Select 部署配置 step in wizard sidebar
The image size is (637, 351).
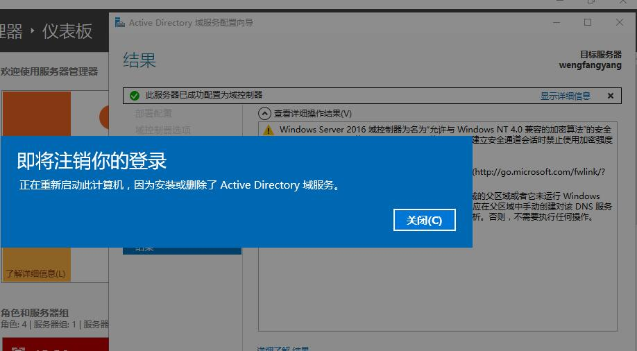153,113
